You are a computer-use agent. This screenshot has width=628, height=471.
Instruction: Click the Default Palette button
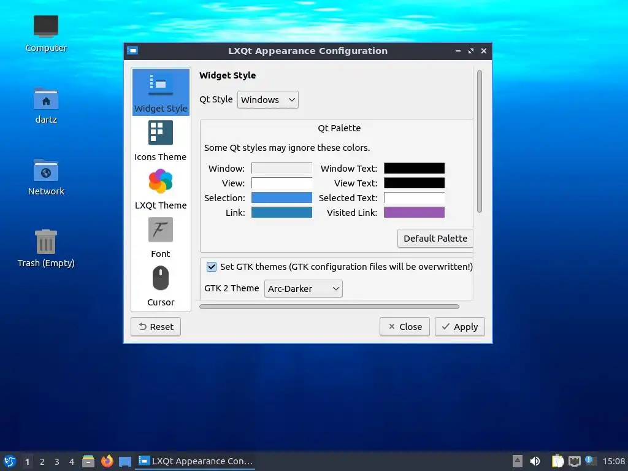[x=435, y=239]
